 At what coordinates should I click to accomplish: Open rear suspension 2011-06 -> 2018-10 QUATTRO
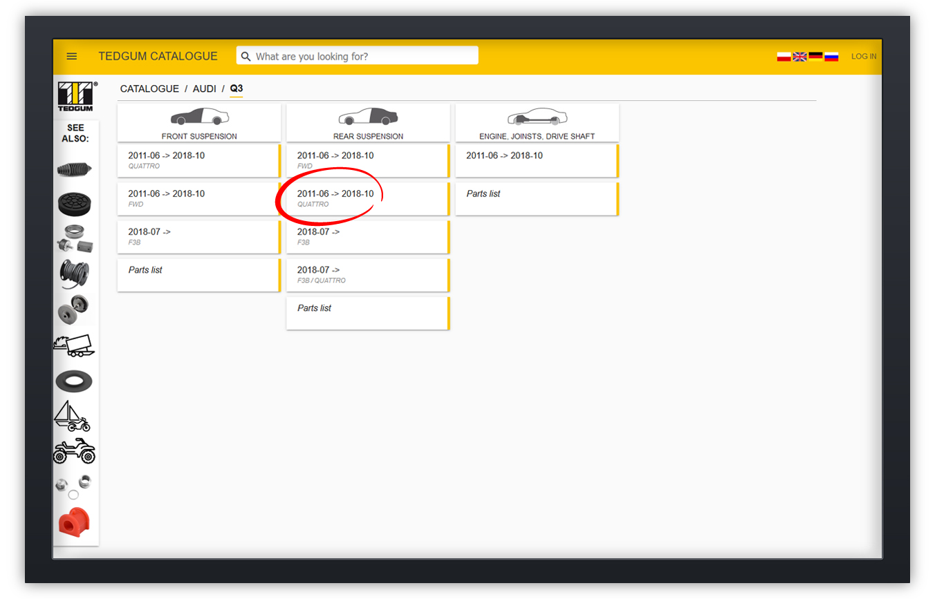click(x=368, y=199)
